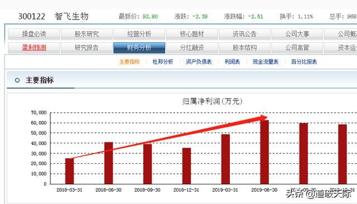Go to 现金流量表 link

click(x=266, y=62)
